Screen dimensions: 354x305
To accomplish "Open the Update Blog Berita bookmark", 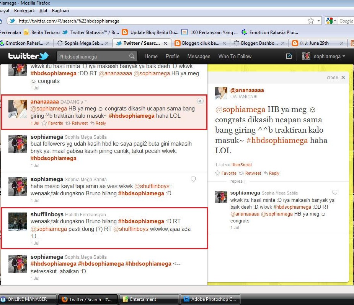I will coord(150,32).
